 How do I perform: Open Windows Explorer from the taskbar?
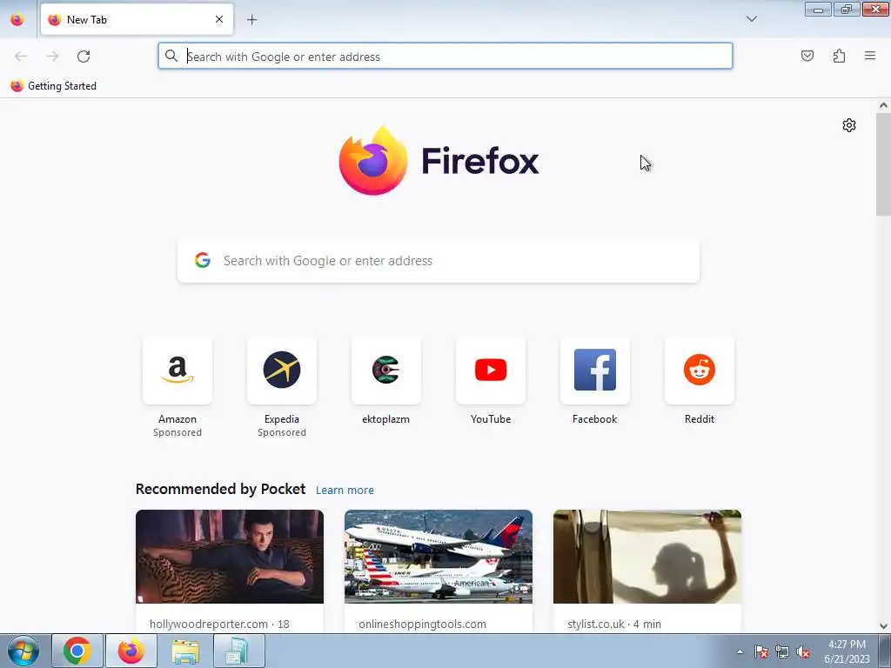coord(185,651)
